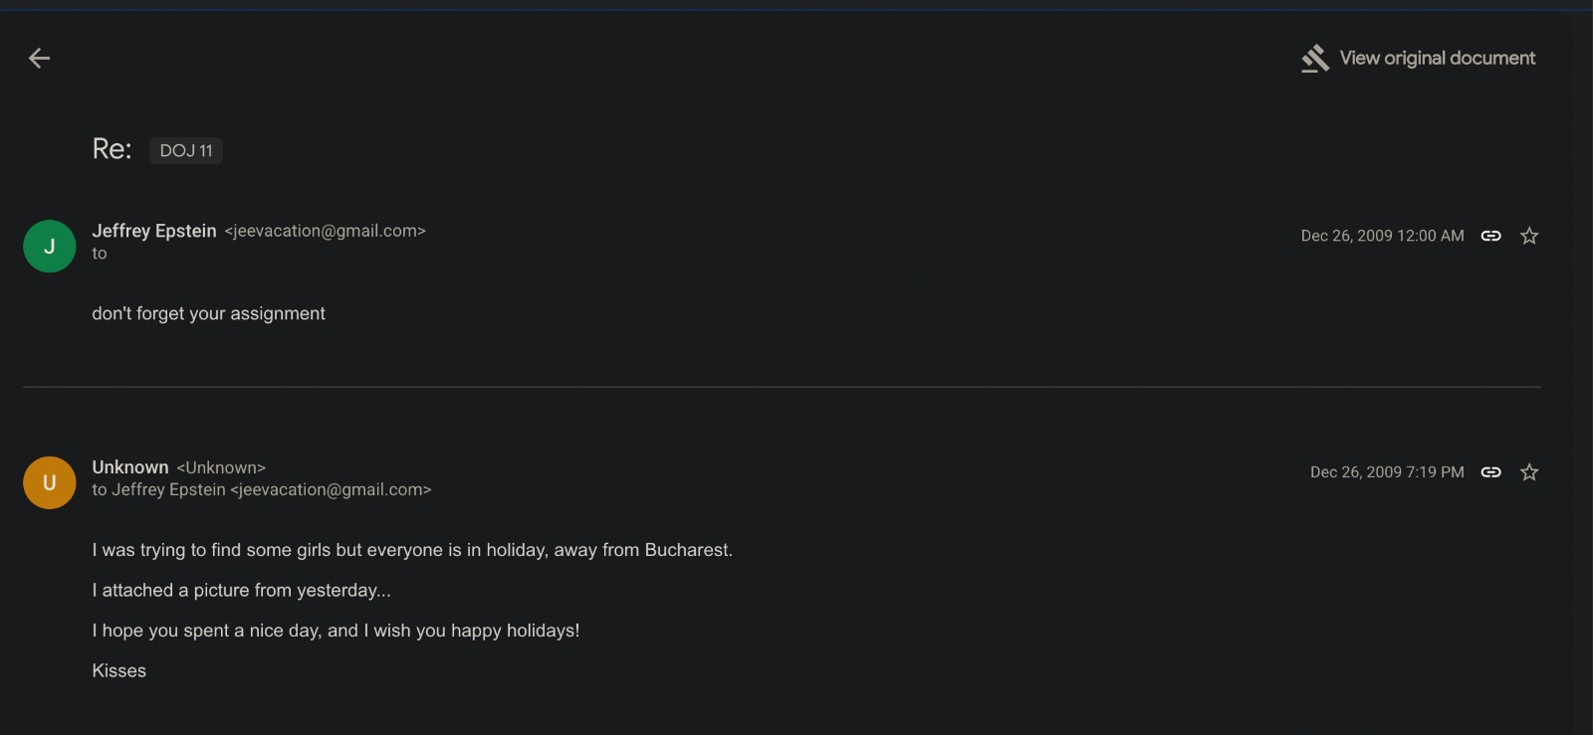Click the Dec 26, 2009 7:19 PM timestamp
The height and width of the screenshot is (735, 1593).
coord(1387,472)
